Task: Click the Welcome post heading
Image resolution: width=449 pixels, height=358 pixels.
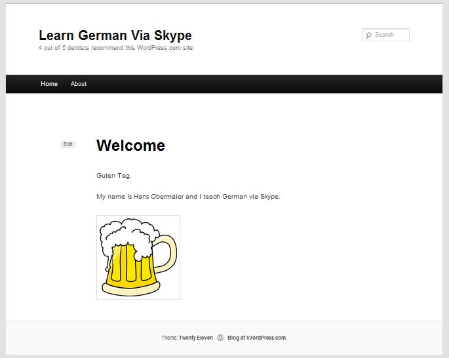Action: pyautogui.click(x=130, y=145)
